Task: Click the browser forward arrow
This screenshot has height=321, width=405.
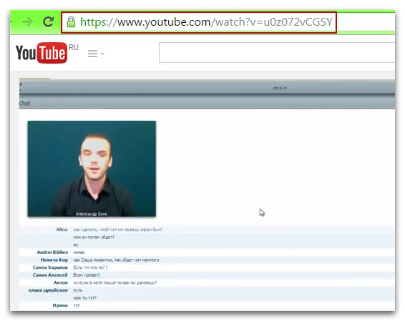Action: (27, 22)
